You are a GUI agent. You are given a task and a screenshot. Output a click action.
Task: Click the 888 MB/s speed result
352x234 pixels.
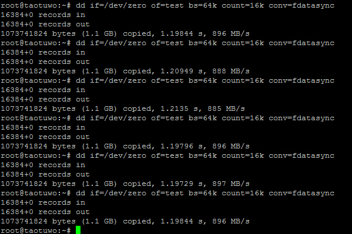(x=231, y=71)
